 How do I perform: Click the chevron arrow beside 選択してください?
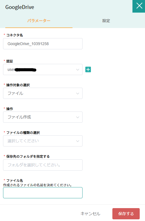[x=78, y=141]
